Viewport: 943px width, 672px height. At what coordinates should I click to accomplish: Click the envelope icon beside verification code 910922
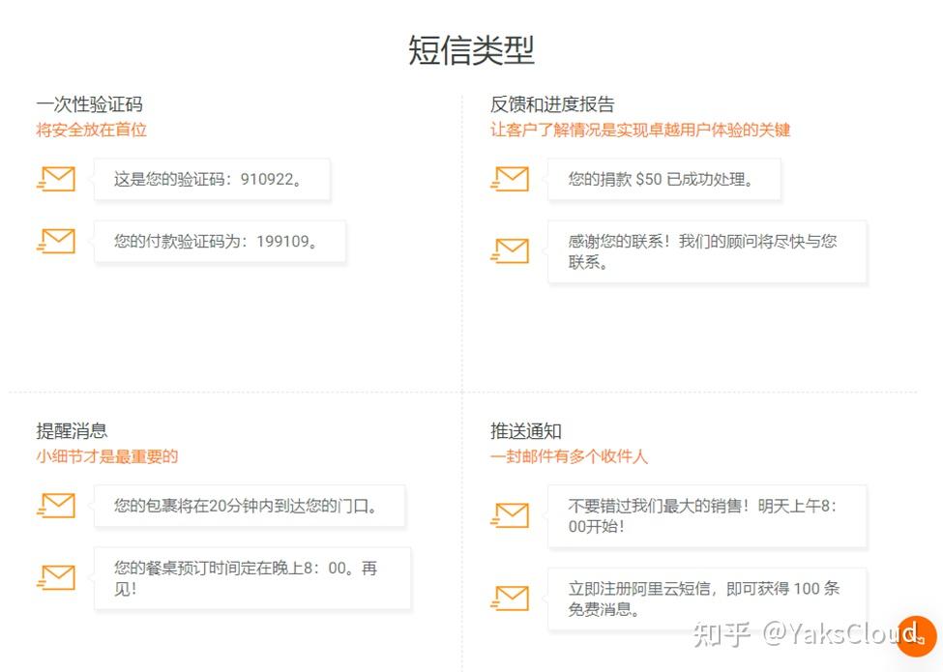(56, 178)
